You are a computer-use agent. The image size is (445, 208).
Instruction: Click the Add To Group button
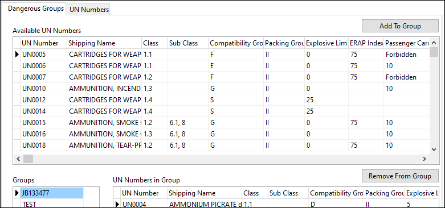[x=400, y=26]
